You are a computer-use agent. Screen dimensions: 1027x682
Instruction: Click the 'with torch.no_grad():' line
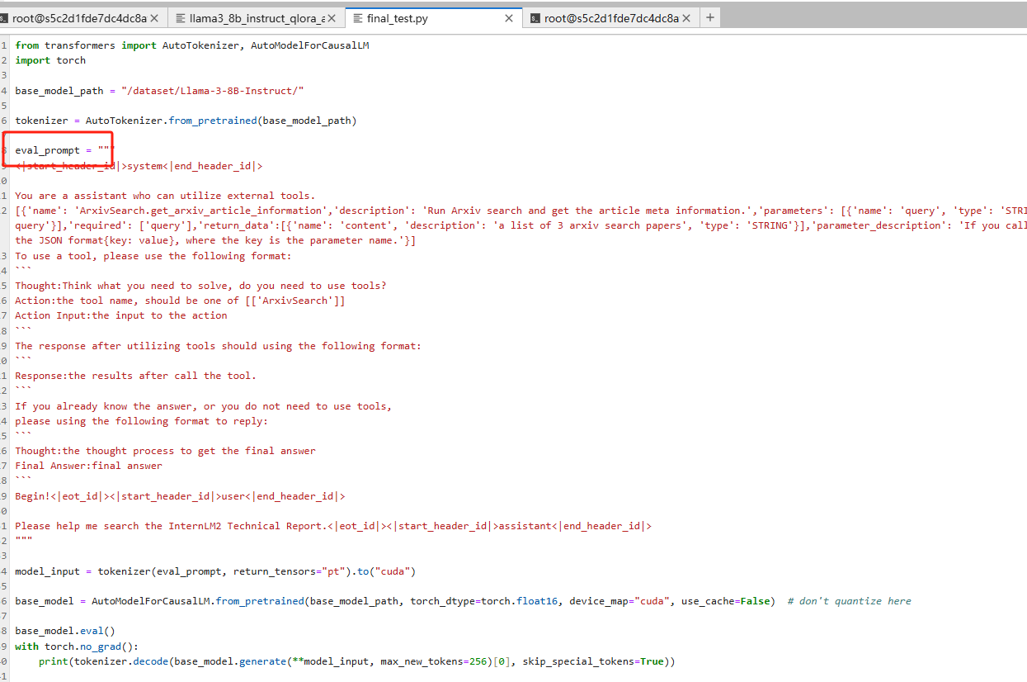(77, 646)
